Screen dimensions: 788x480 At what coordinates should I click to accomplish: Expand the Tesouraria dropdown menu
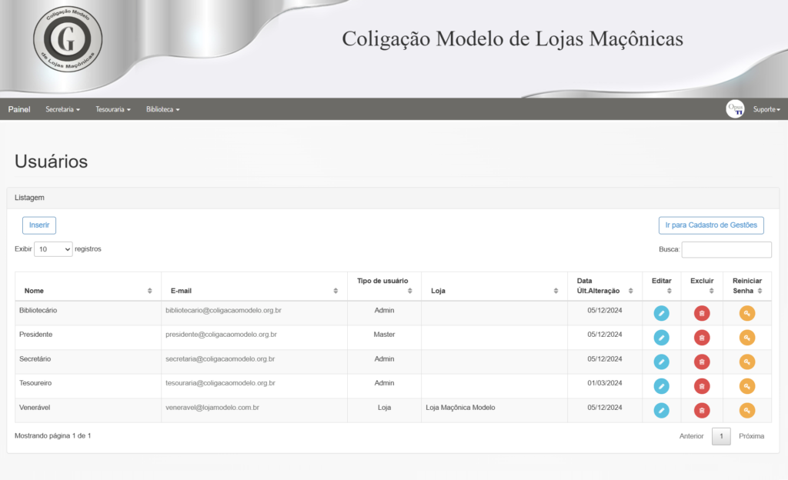[113, 109]
